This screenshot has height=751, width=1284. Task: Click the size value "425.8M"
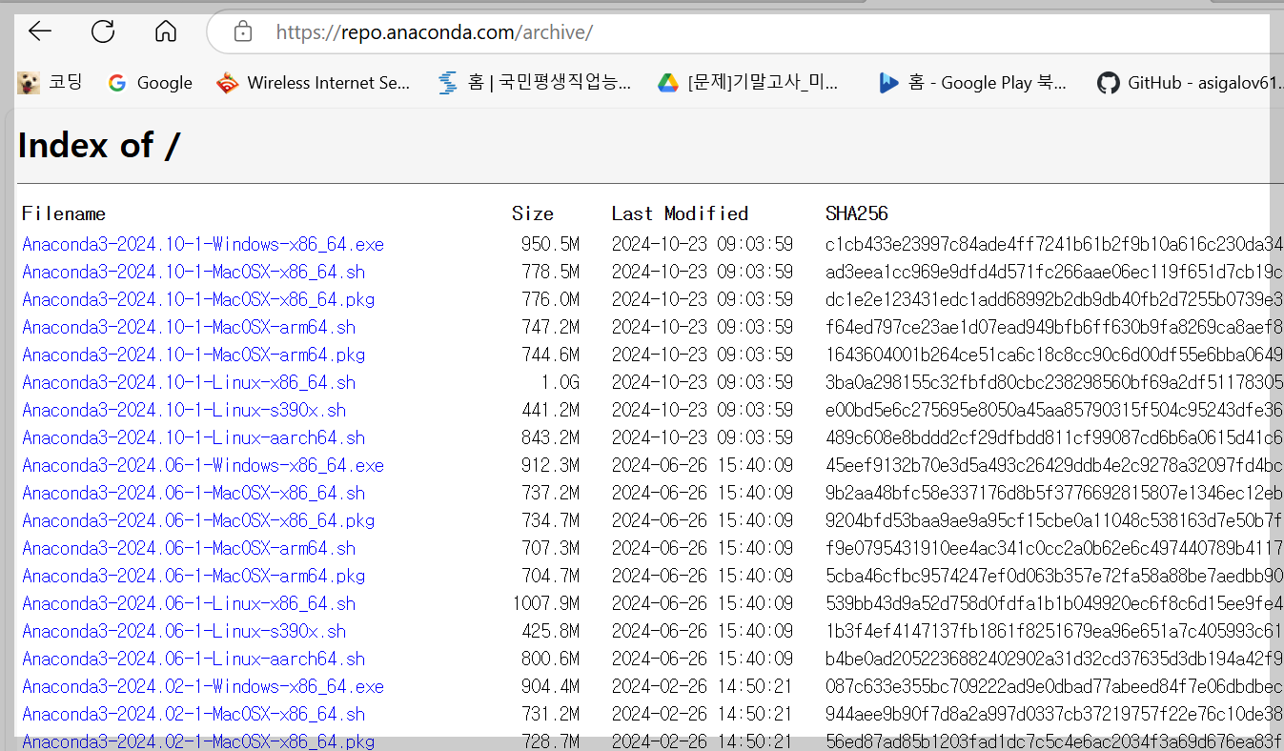pos(550,631)
